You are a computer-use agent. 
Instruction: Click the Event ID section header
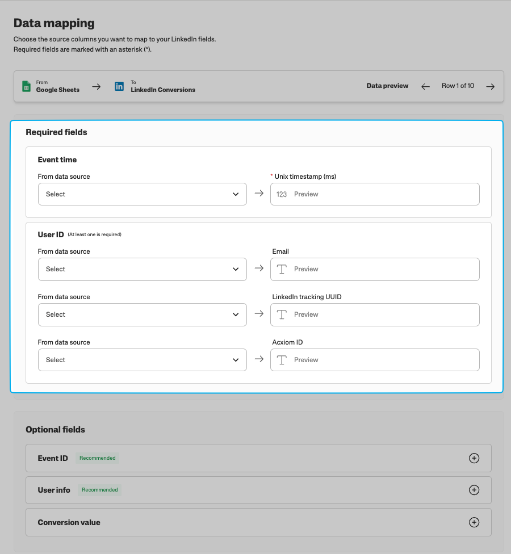[x=53, y=458]
